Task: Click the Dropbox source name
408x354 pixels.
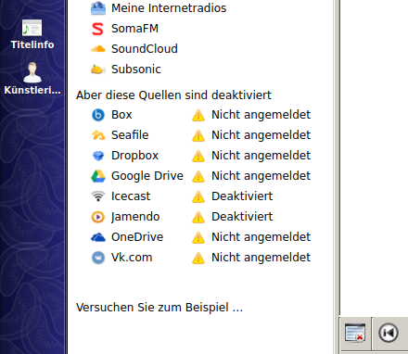Action: click(x=134, y=156)
